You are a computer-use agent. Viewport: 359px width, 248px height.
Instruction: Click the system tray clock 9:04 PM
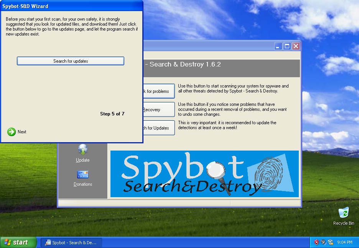[x=344, y=242]
